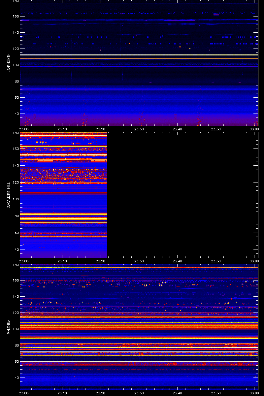264x396 pixels.
Task: Click the 60 frequency label on Sagamore Hill axis
Action: click(x=17, y=233)
